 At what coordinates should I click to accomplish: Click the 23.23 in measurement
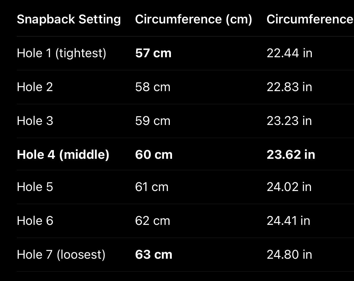coord(289,121)
